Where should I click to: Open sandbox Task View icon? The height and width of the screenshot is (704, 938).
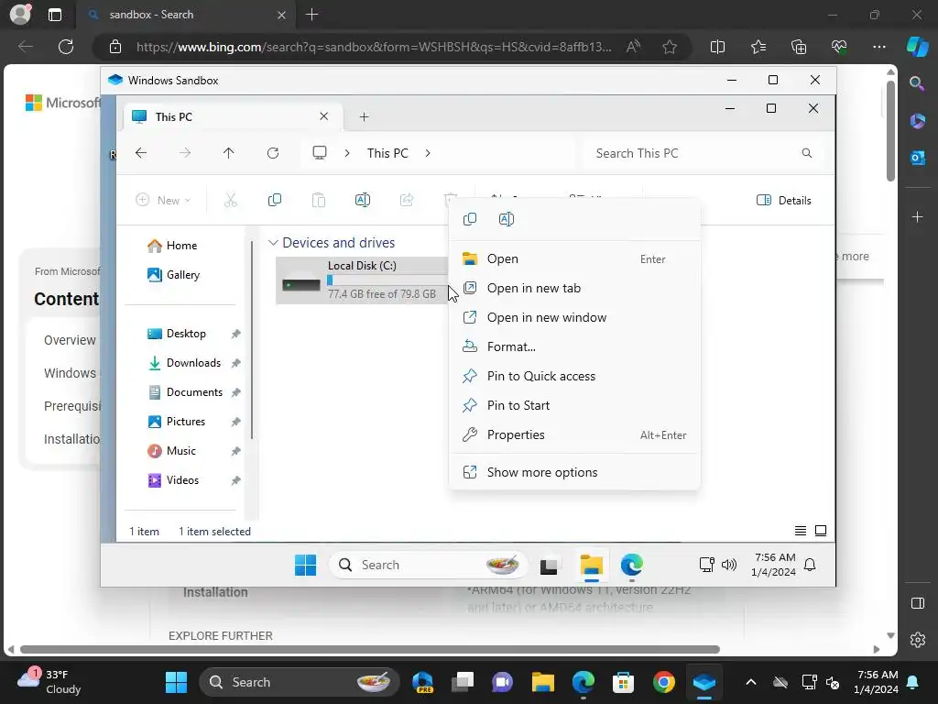[549, 565]
